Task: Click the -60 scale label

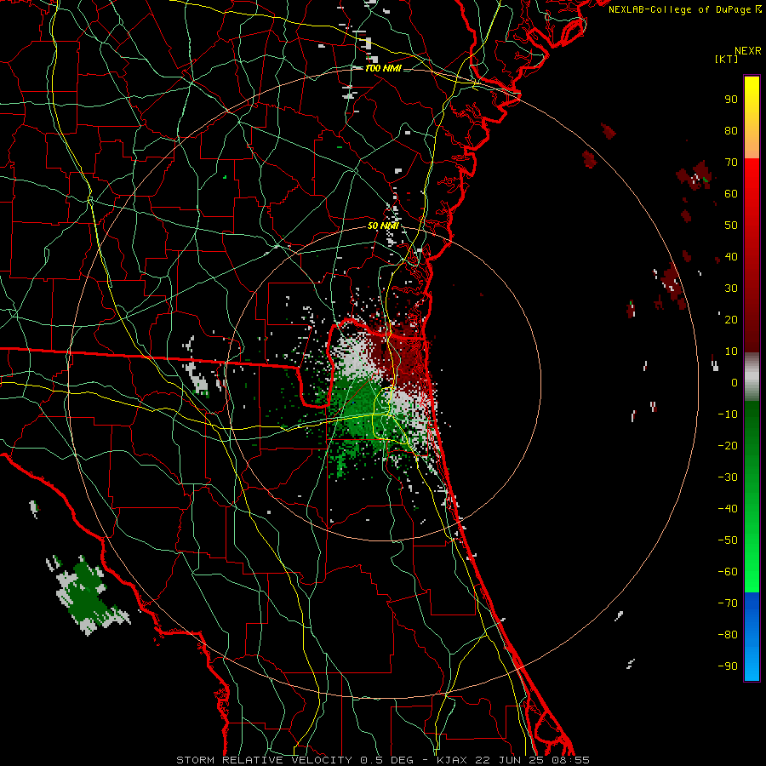Action: (x=728, y=572)
